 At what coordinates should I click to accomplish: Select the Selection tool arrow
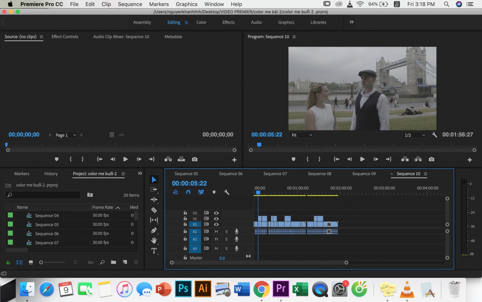pyautogui.click(x=154, y=179)
